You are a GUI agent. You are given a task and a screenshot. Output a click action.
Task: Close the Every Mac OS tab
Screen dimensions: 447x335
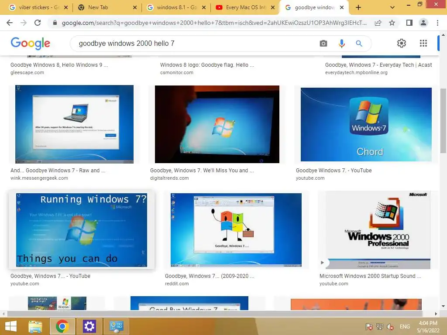tap(273, 8)
